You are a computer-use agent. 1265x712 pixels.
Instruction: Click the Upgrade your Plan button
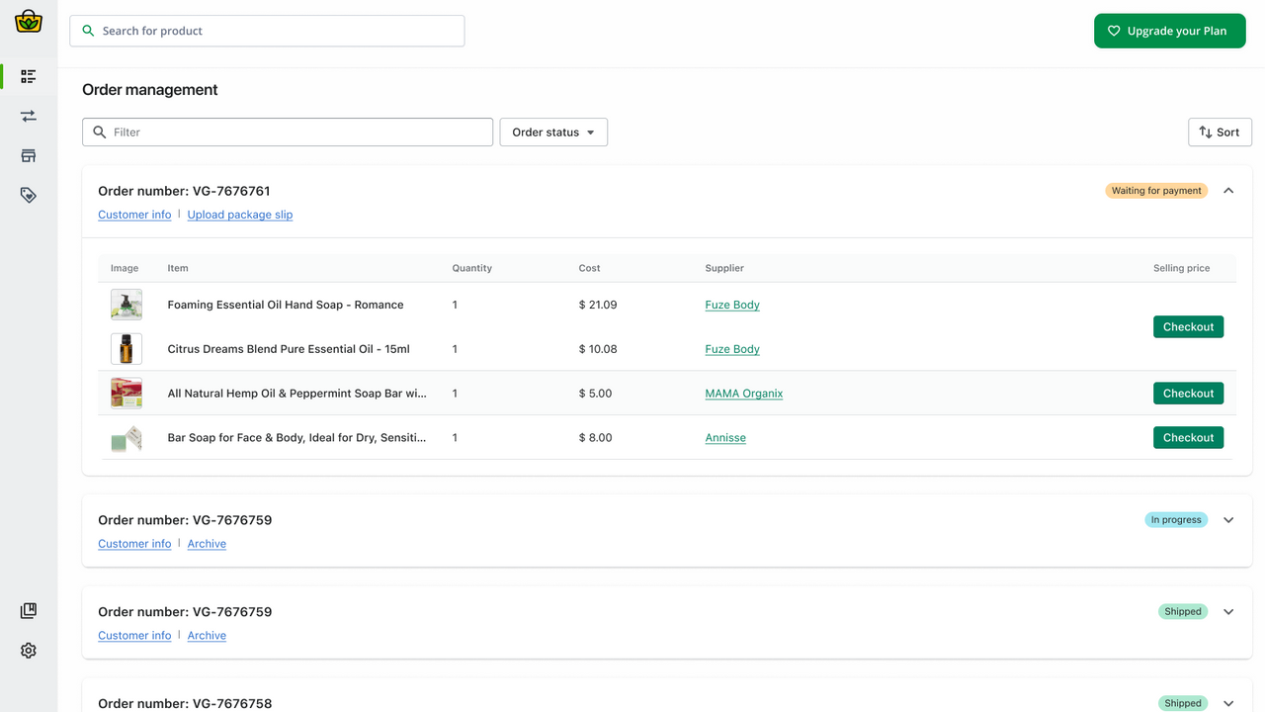[1169, 31]
